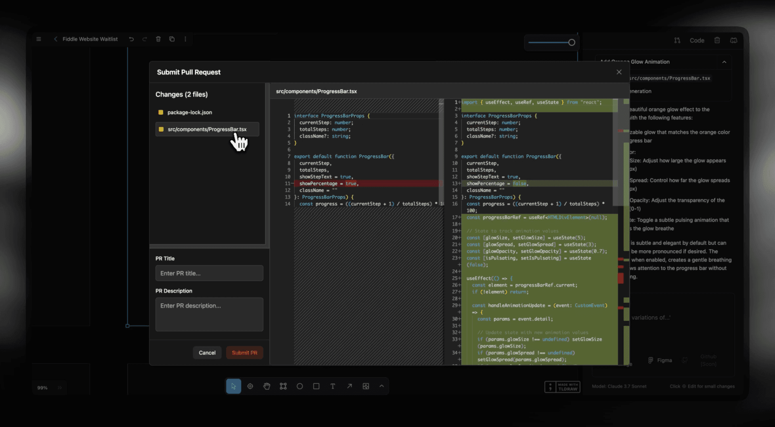Image resolution: width=775 pixels, height=427 pixels.
Task: Toggle the ProgressBar.tsx file checkbox
Action: pyautogui.click(x=160, y=129)
